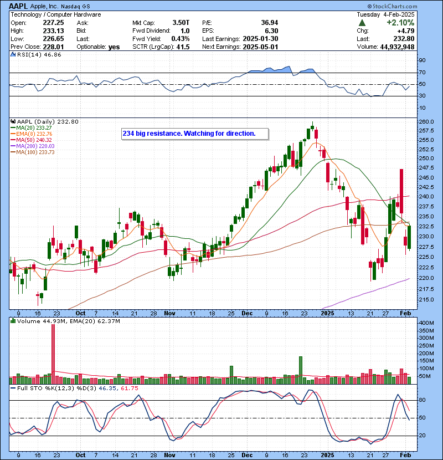
Task: Select the MA(20) 233.27 legend entry
Action: click(31, 128)
